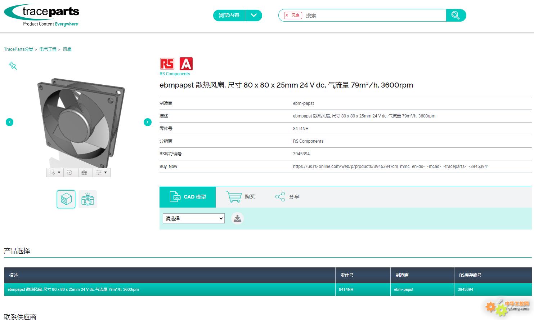Click the red A logo icon
Screen dimensions: 534x320
click(186, 64)
